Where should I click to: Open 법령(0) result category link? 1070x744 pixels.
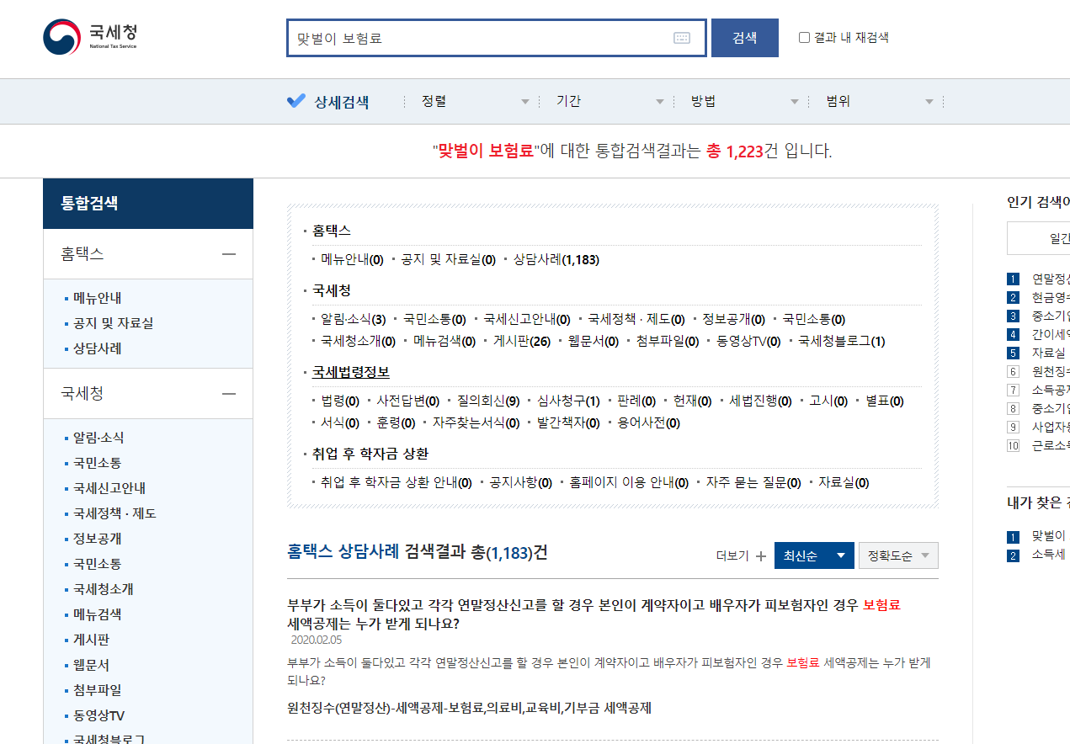pyautogui.click(x=339, y=401)
